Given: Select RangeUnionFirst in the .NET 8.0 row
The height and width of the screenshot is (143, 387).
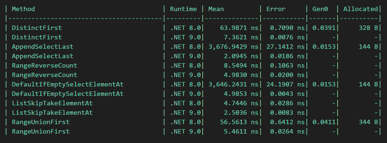Looking at the screenshot, I should click(41, 122).
